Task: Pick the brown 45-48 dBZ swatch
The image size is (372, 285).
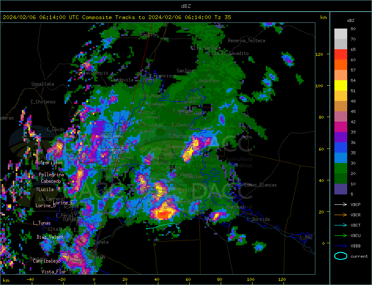Action: pyautogui.click(x=341, y=106)
